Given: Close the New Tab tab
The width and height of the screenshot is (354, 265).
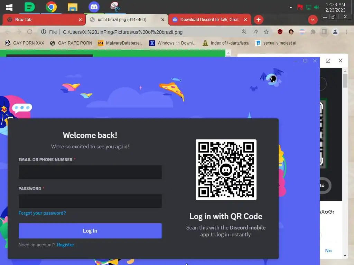Looking at the screenshot, I should (x=80, y=20).
